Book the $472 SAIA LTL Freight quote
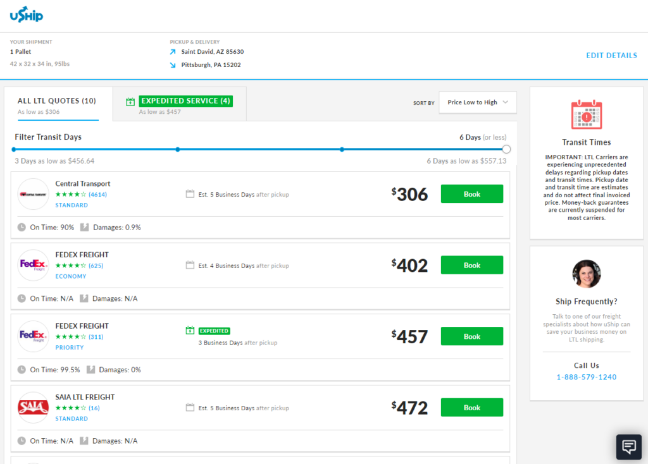The width and height of the screenshot is (648, 464). pyautogui.click(x=472, y=408)
